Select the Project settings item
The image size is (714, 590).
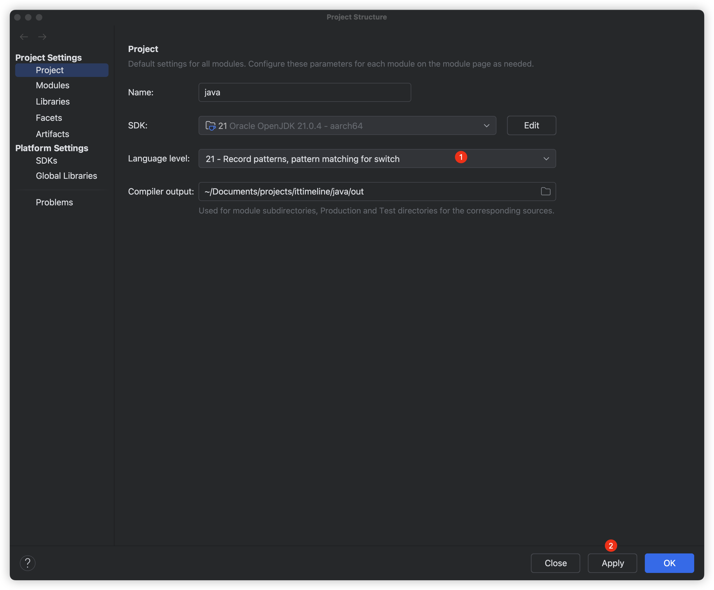tap(50, 70)
